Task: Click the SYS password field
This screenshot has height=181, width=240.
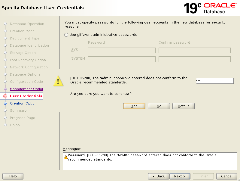Action: [122, 50]
